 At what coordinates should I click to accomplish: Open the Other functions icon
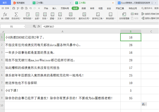coord(111,14)
